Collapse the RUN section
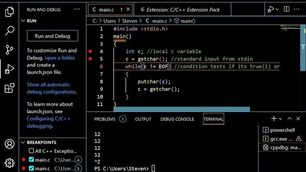This screenshot has width=306, height=172. 23,21
